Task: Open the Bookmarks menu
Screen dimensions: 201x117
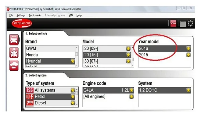Action: coord(35,15)
